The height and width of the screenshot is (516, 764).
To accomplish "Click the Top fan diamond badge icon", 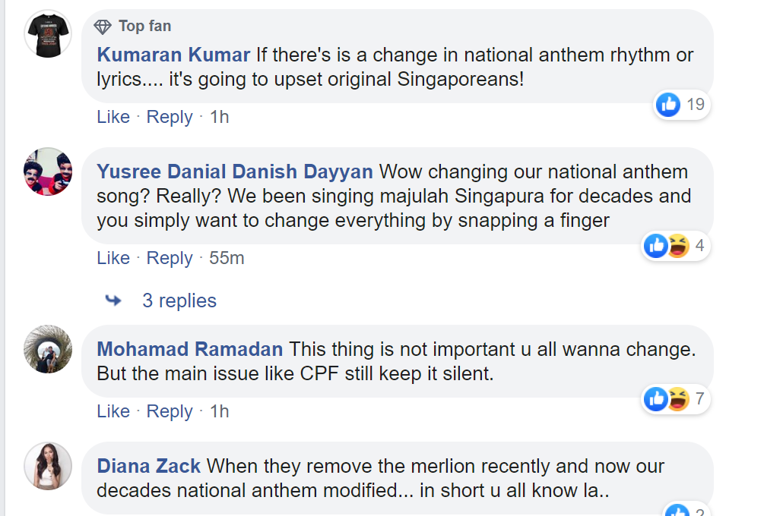I will (103, 27).
